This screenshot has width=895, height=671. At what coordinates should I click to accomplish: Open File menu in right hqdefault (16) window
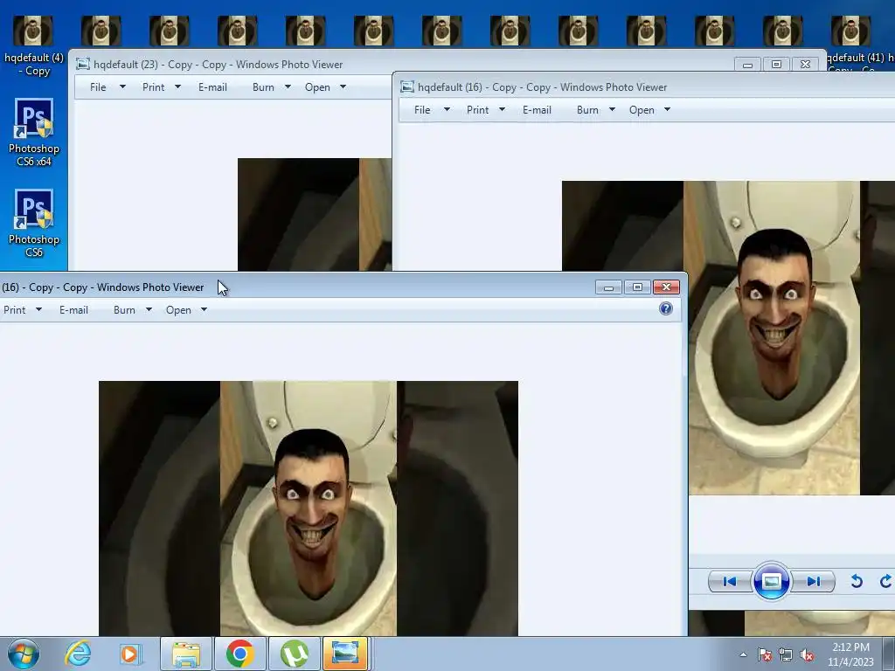(x=422, y=110)
